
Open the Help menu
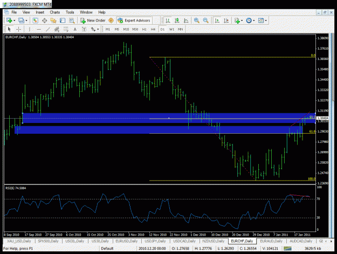102,12
